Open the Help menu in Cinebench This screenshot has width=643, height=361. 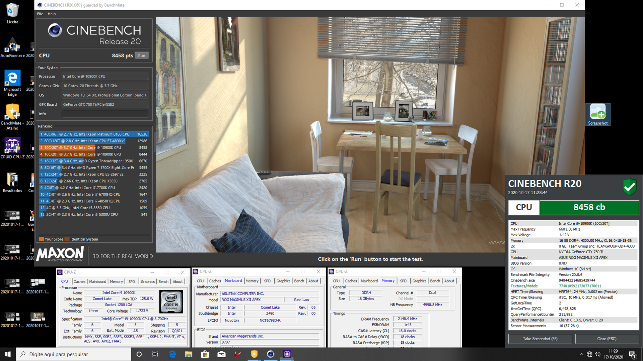click(x=52, y=14)
